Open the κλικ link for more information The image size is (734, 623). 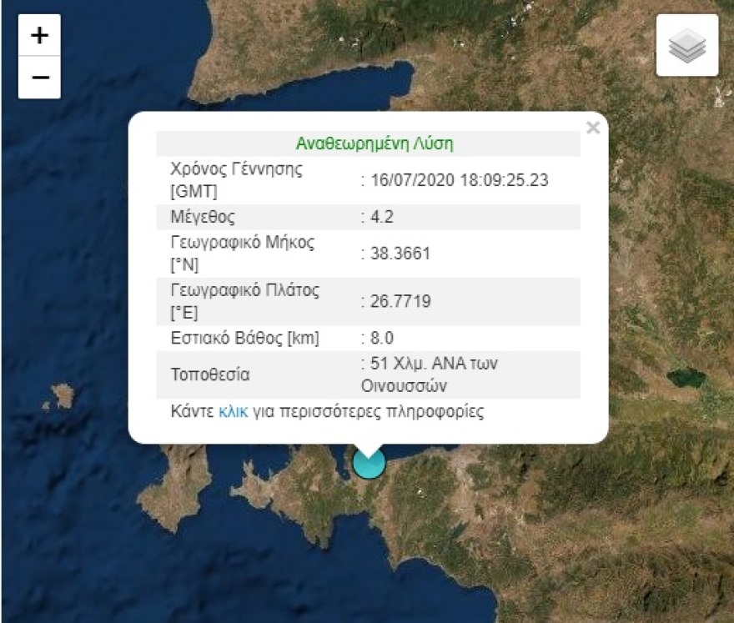pos(234,410)
